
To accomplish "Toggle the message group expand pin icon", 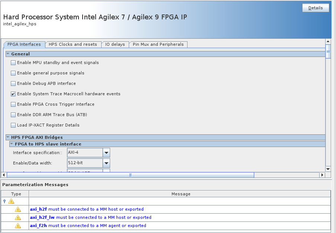I will tap(4, 201).
